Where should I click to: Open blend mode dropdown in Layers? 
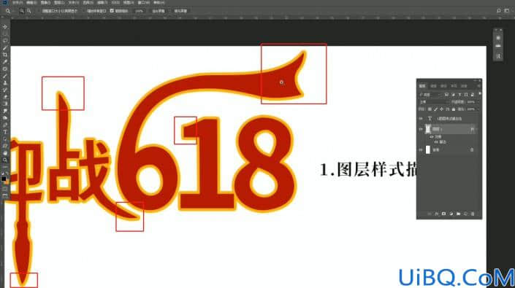coord(433,102)
